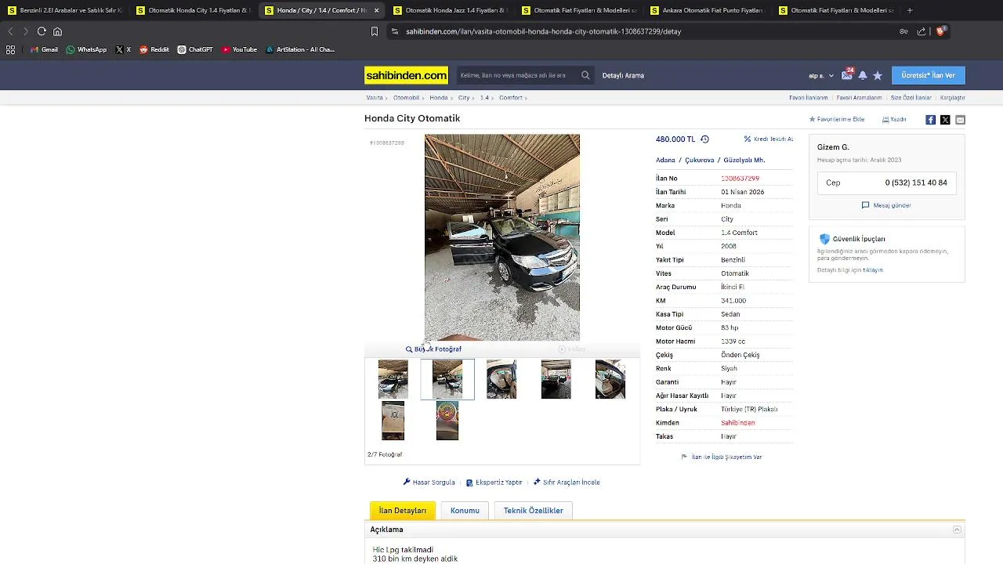Click the Honda breadcrumb
Viewport: 1003px width, 564px height.
point(438,98)
